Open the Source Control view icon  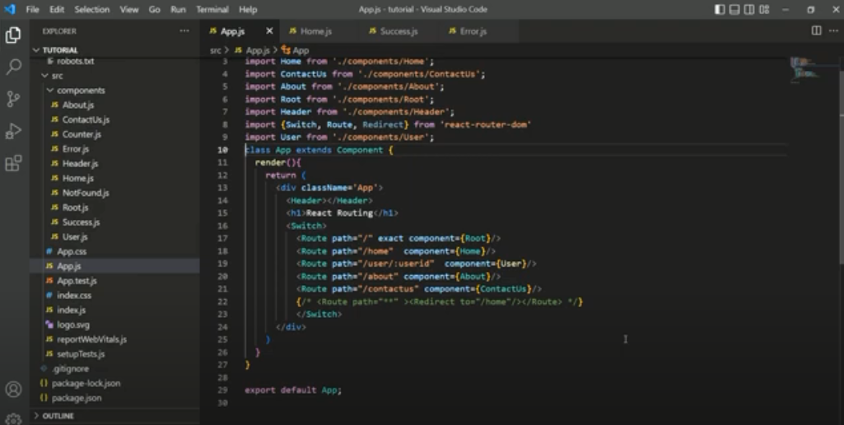pyautogui.click(x=13, y=99)
